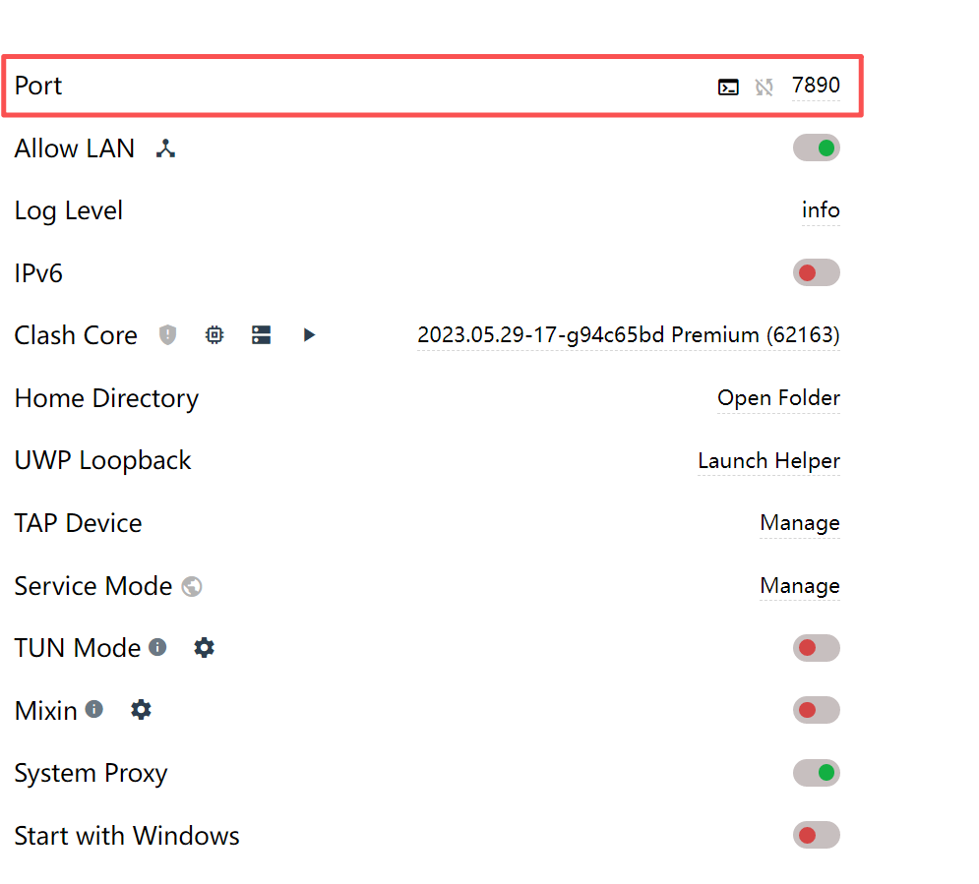Click Launch Helper for UWP Loopback
Screen dimensions: 979x884
click(768, 460)
